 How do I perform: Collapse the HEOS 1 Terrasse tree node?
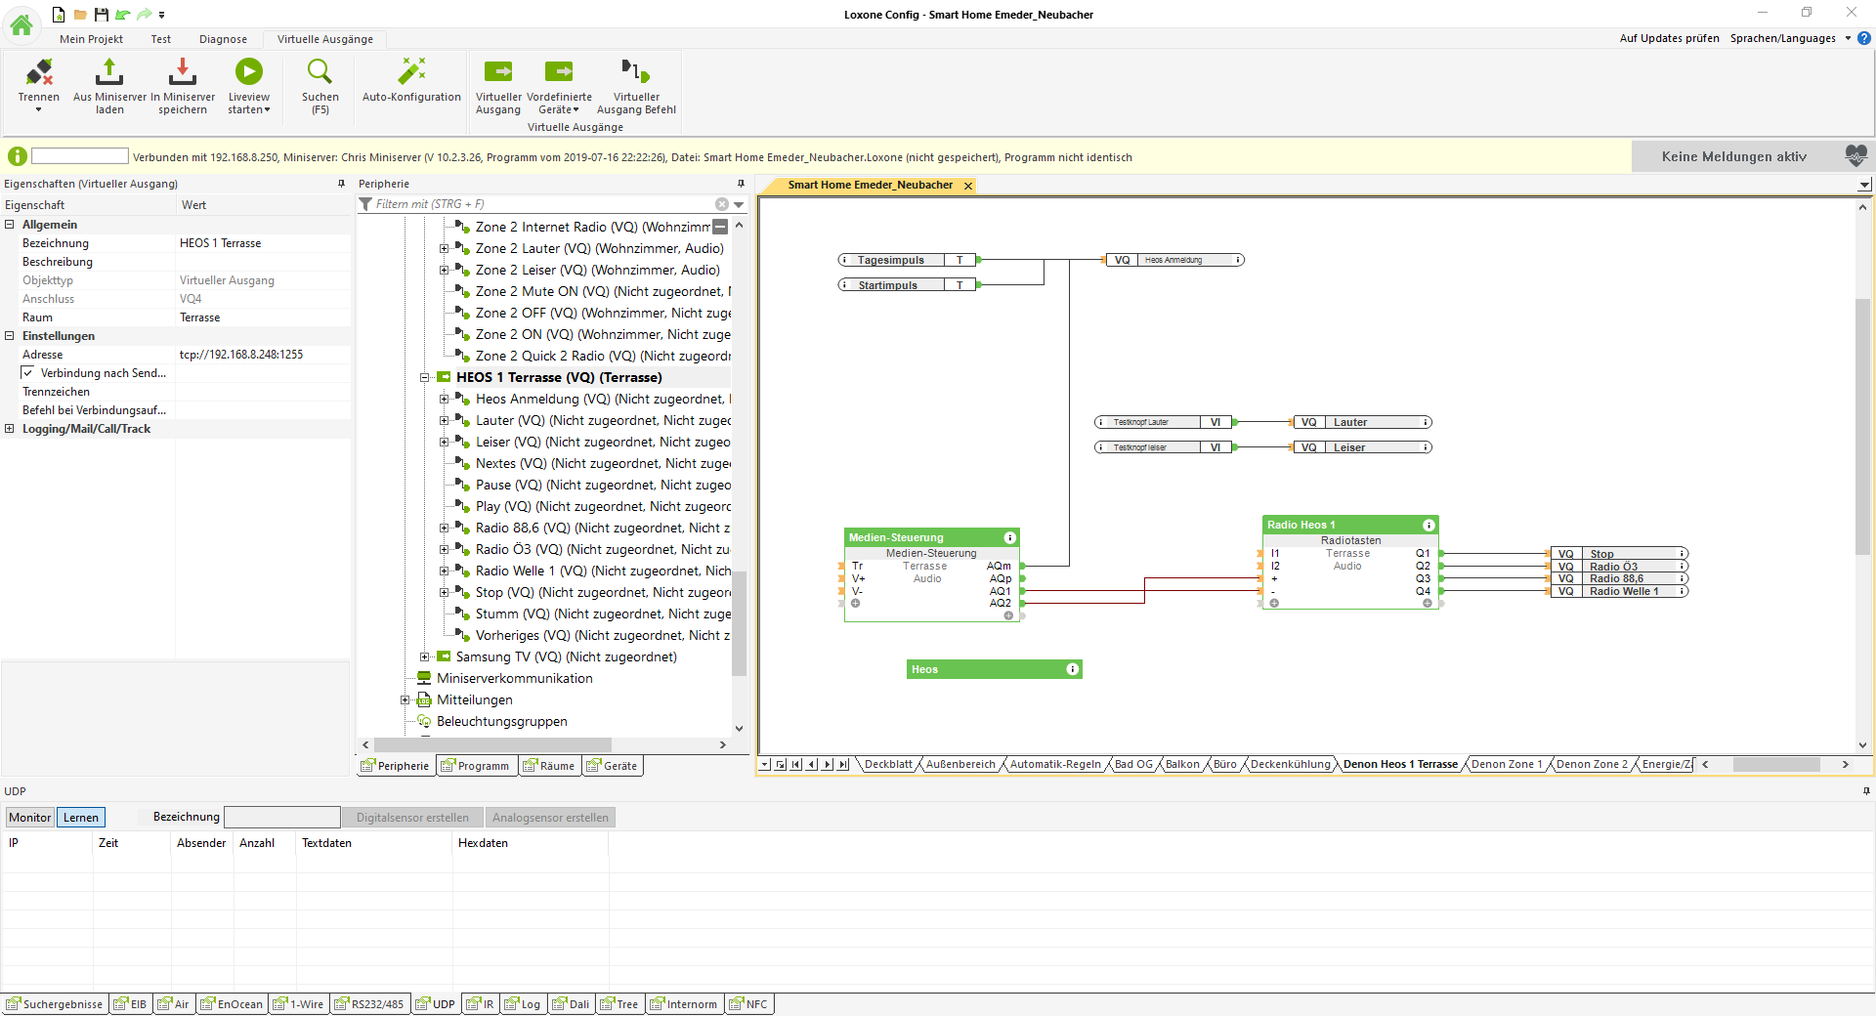425,378
